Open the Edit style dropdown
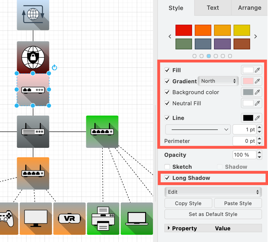Screen dimensions: 268x242 point(213,192)
